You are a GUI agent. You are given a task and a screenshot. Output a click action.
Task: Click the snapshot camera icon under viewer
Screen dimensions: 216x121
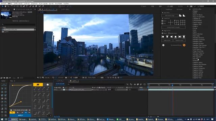[x=66, y=78]
